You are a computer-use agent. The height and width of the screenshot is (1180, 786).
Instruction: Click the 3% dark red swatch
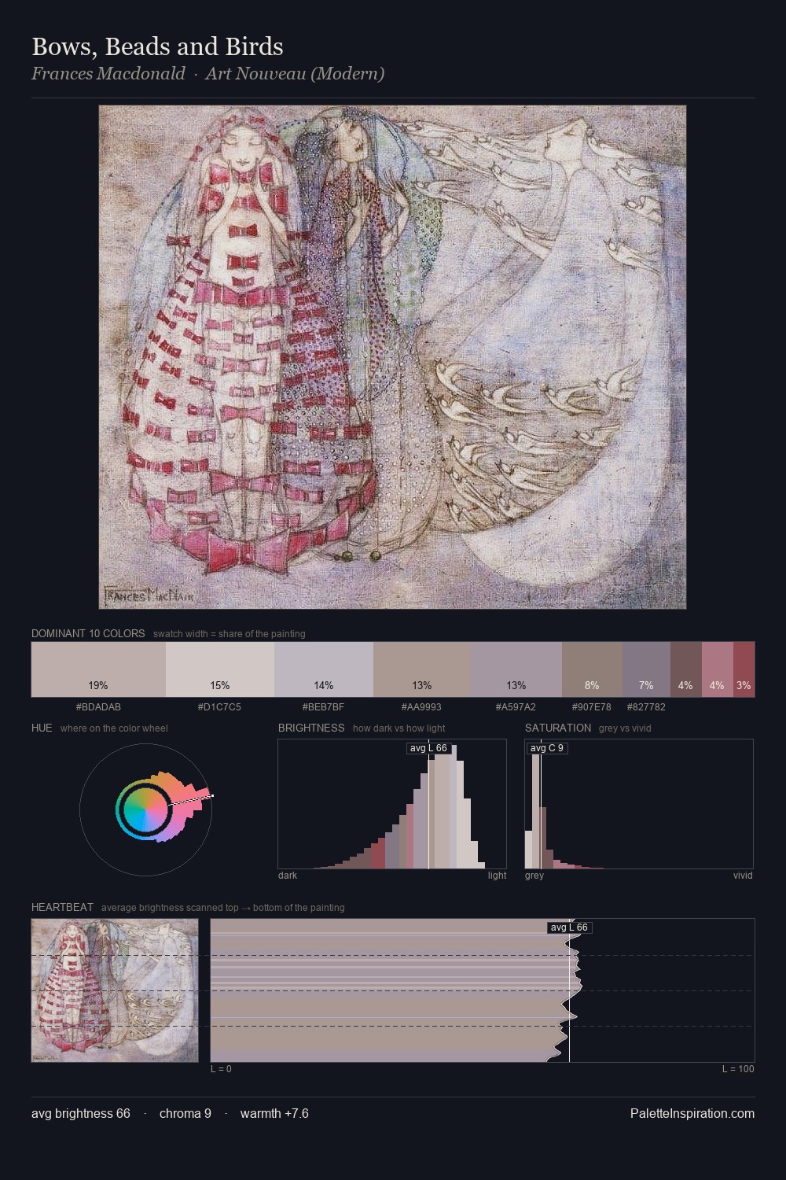click(x=744, y=669)
